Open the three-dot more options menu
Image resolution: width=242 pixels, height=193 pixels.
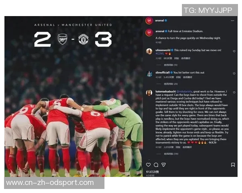[232, 21]
